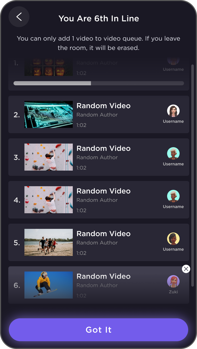
Task: Click the pumpkins thumbnail in item 1
Action: [49, 67]
